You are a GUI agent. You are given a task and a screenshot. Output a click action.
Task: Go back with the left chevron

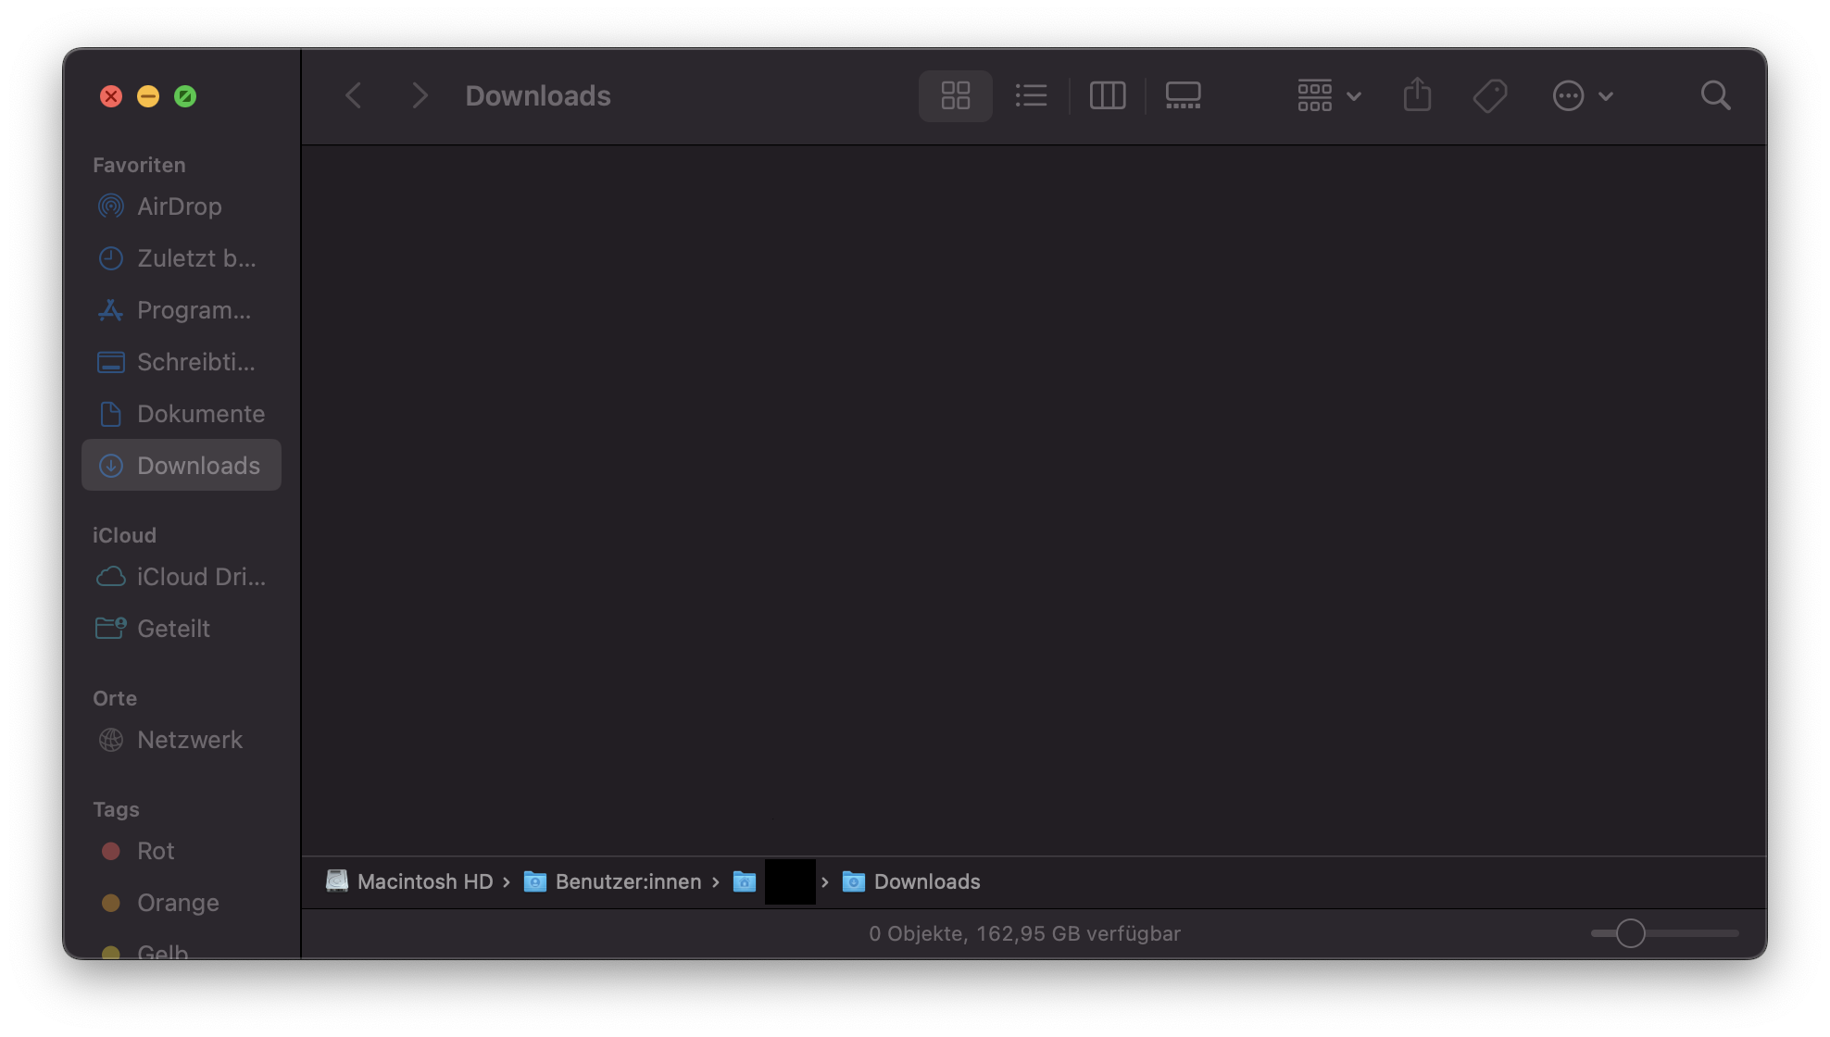354,95
